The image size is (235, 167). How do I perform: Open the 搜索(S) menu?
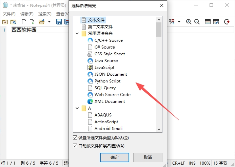tap(45, 14)
